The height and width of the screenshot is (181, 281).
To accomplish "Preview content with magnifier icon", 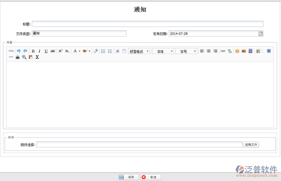I will (x=24, y=57).
